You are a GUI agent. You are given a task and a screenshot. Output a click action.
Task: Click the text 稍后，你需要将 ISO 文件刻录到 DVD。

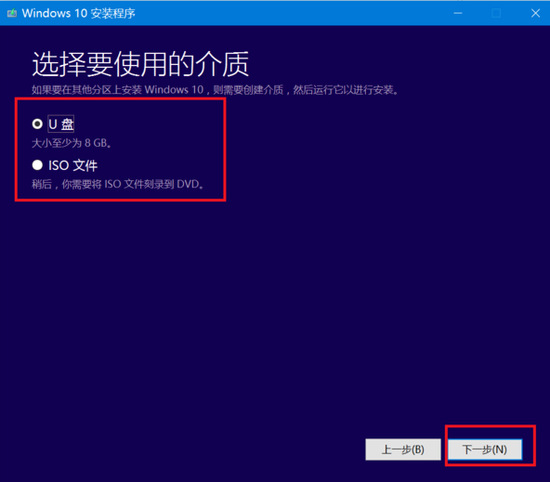click(x=118, y=184)
